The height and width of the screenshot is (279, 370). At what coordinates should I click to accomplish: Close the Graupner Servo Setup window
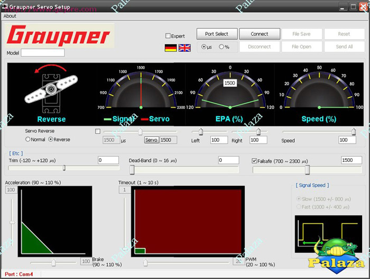tap(364, 7)
